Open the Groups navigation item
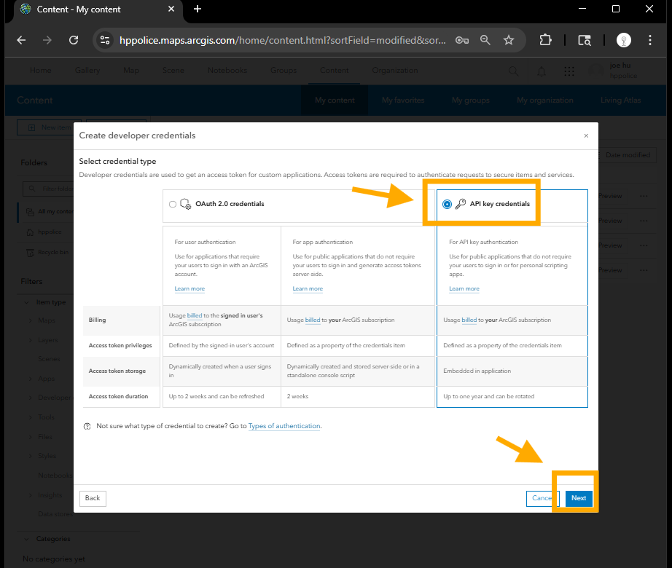Viewport: 672px width, 568px height. pos(284,70)
